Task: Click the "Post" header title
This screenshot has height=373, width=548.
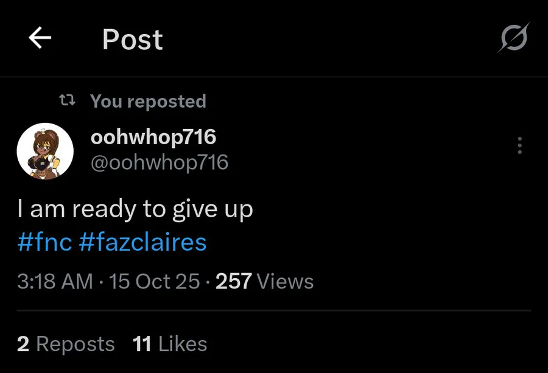Action: point(132,40)
